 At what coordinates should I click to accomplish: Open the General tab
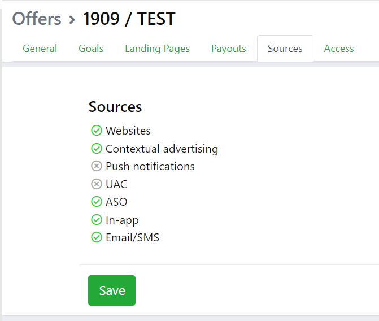click(x=40, y=49)
